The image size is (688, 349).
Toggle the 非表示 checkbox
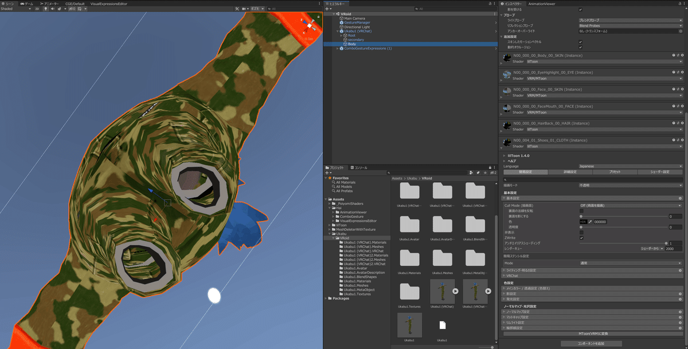(x=581, y=232)
